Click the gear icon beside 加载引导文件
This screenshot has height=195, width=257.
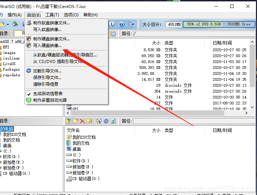[x=29, y=71]
